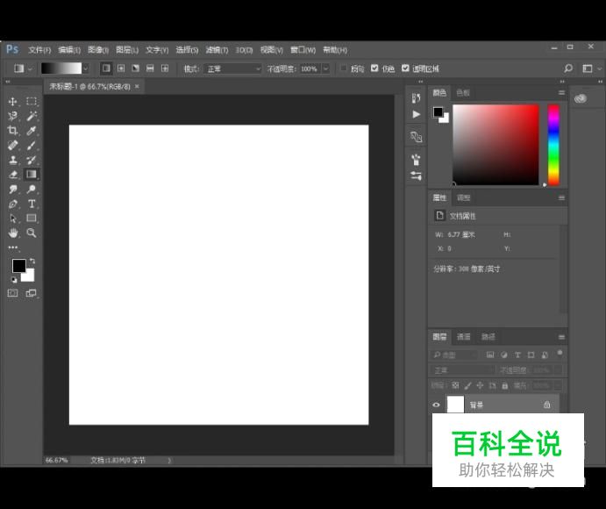Select the Hand tool
This screenshot has width=606, height=509.
[12, 233]
